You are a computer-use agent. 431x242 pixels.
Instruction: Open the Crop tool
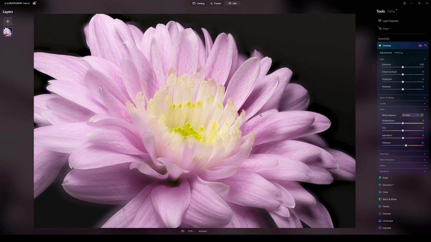(384, 29)
